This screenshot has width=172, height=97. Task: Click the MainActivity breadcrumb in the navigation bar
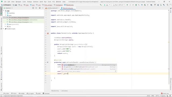click(x=69, y=5)
